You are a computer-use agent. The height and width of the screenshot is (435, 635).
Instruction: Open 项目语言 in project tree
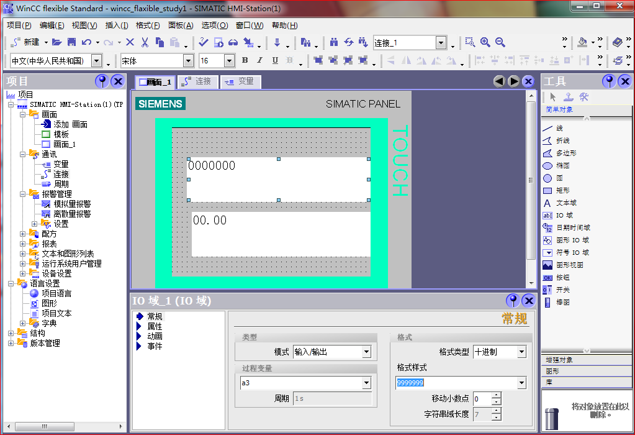click(56, 293)
